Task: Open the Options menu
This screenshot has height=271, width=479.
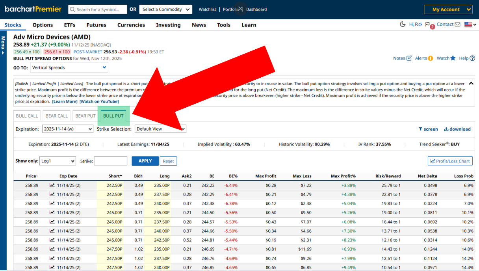Action: (x=43, y=25)
